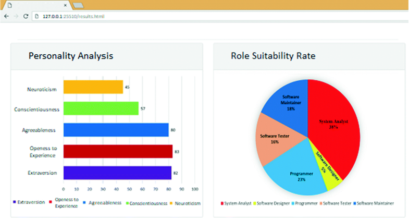
Task: Click the Conscientiousness axis label
Action: [x=37, y=110]
